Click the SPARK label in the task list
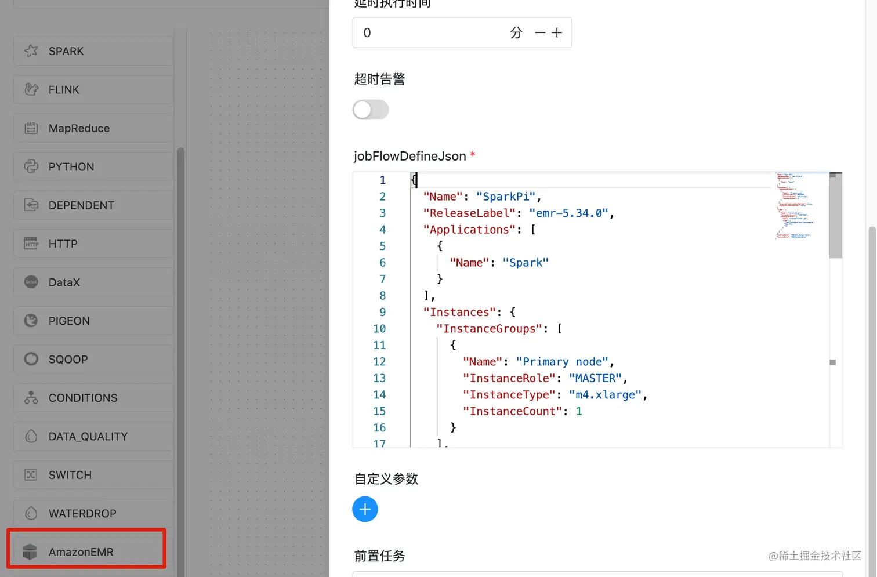Image resolution: width=877 pixels, height=577 pixels. point(66,51)
